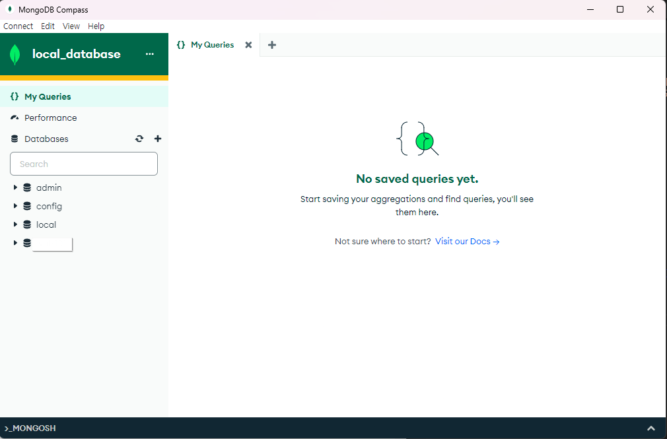Click the database Search field

(84, 164)
